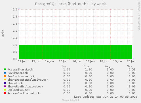Select the AccessExclusiveLock legend label
This screenshot has width=141, height=103.
pyautogui.click(x=24, y=93)
